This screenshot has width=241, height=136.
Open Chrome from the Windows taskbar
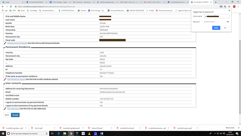[x=71, y=133]
